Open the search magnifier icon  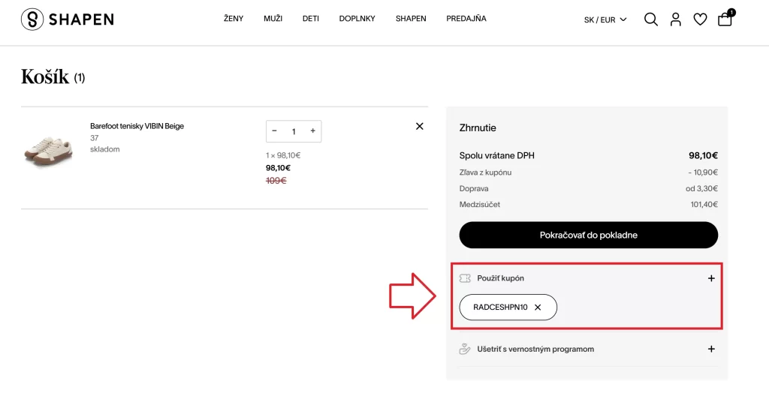(651, 19)
